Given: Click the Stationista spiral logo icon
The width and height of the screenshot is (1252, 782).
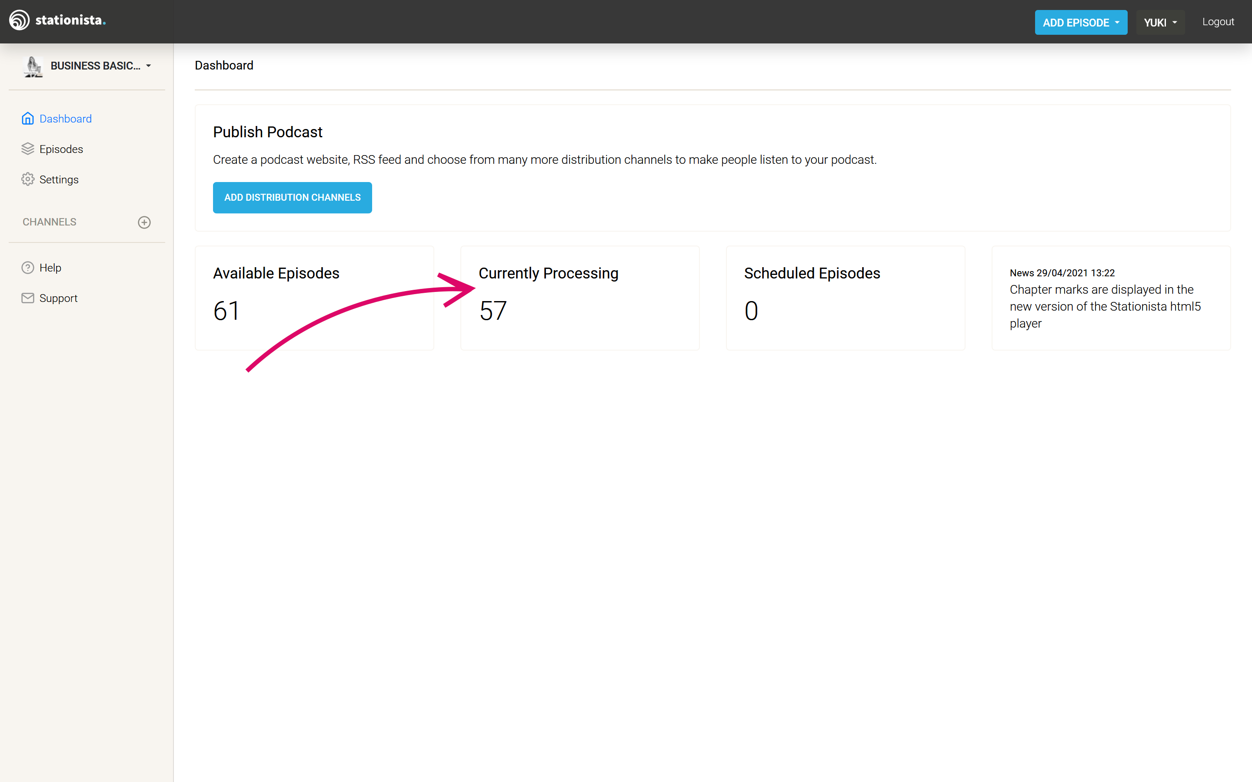Looking at the screenshot, I should [x=20, y=21].
